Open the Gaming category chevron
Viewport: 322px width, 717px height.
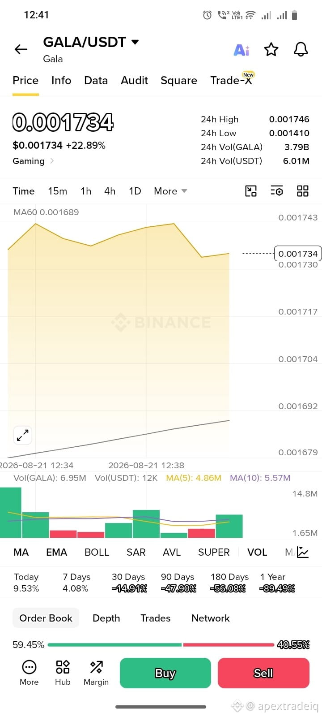tap(52, 160)
